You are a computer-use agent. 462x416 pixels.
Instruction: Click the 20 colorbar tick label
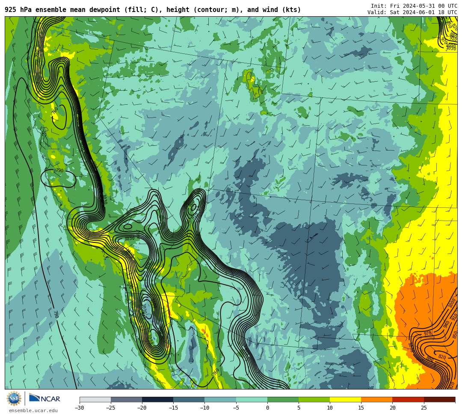(392, 408)
